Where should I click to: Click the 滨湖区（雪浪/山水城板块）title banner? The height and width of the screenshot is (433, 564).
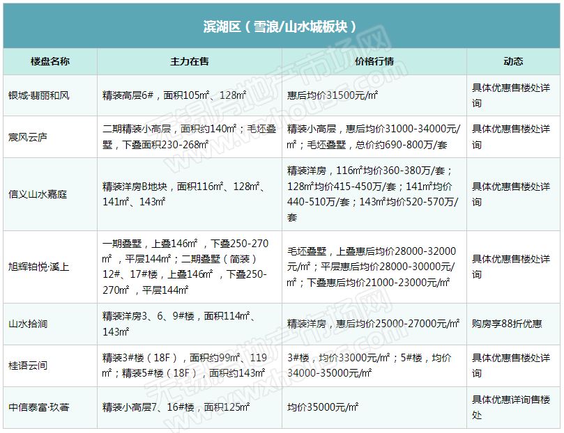282,26
